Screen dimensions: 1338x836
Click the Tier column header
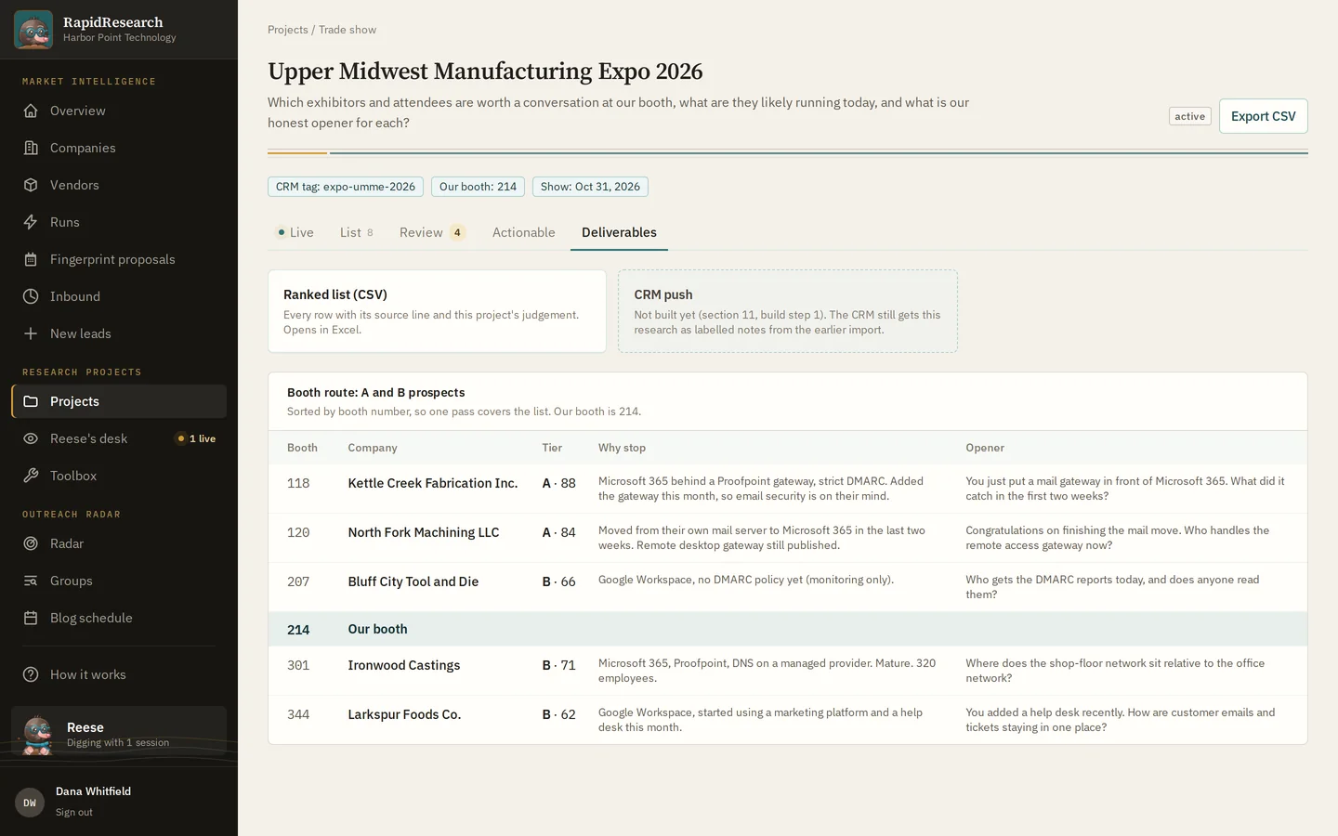(552, 448)
